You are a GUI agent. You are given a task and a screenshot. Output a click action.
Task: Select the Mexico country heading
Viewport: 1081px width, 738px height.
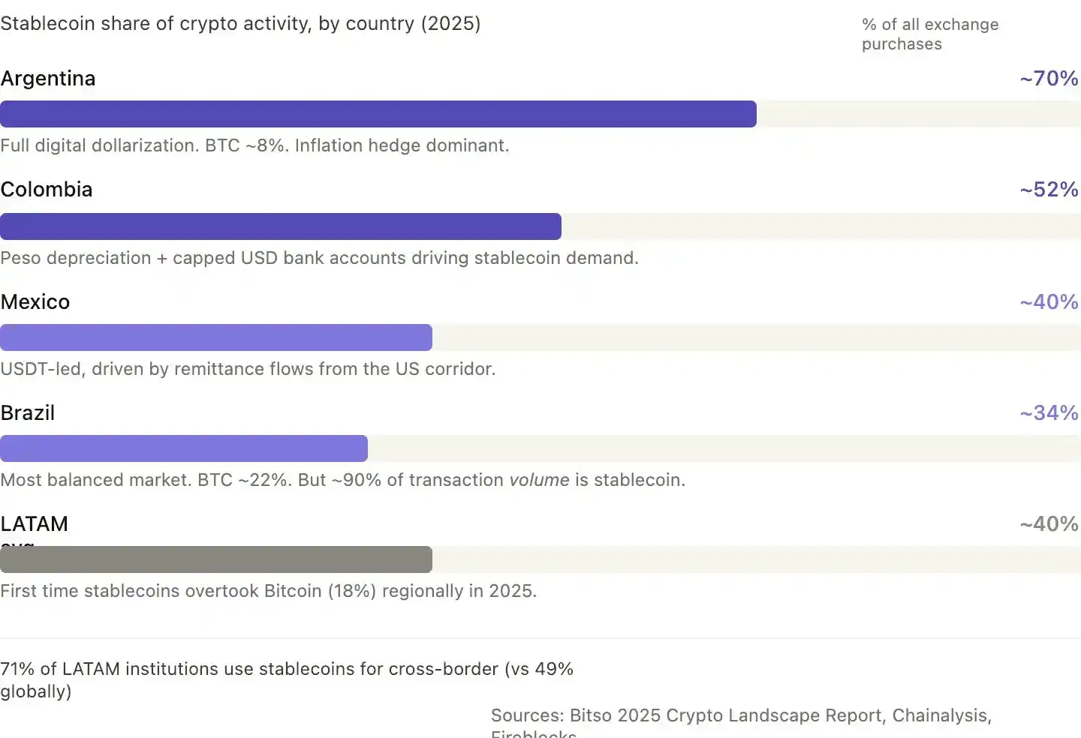pos(35,302)
